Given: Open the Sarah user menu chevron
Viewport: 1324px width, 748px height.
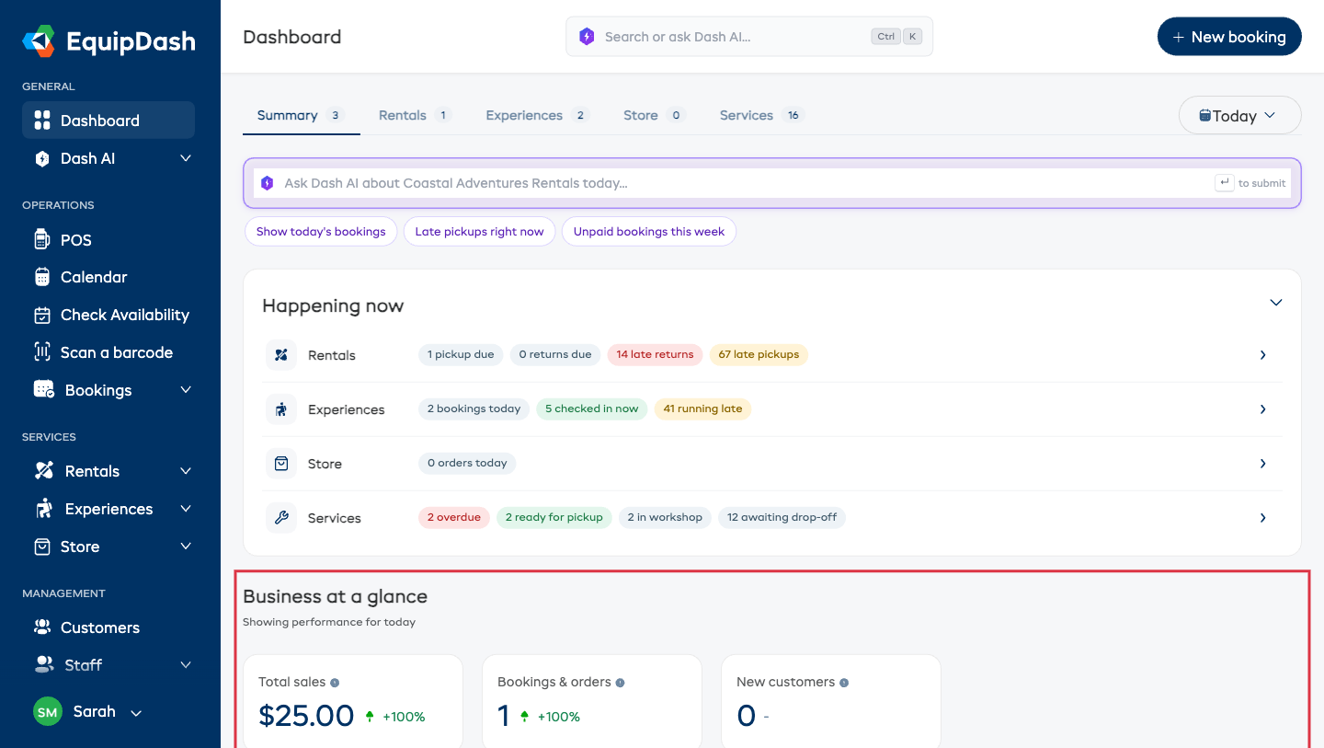Looking at the screenshot, I should point(136,713).
